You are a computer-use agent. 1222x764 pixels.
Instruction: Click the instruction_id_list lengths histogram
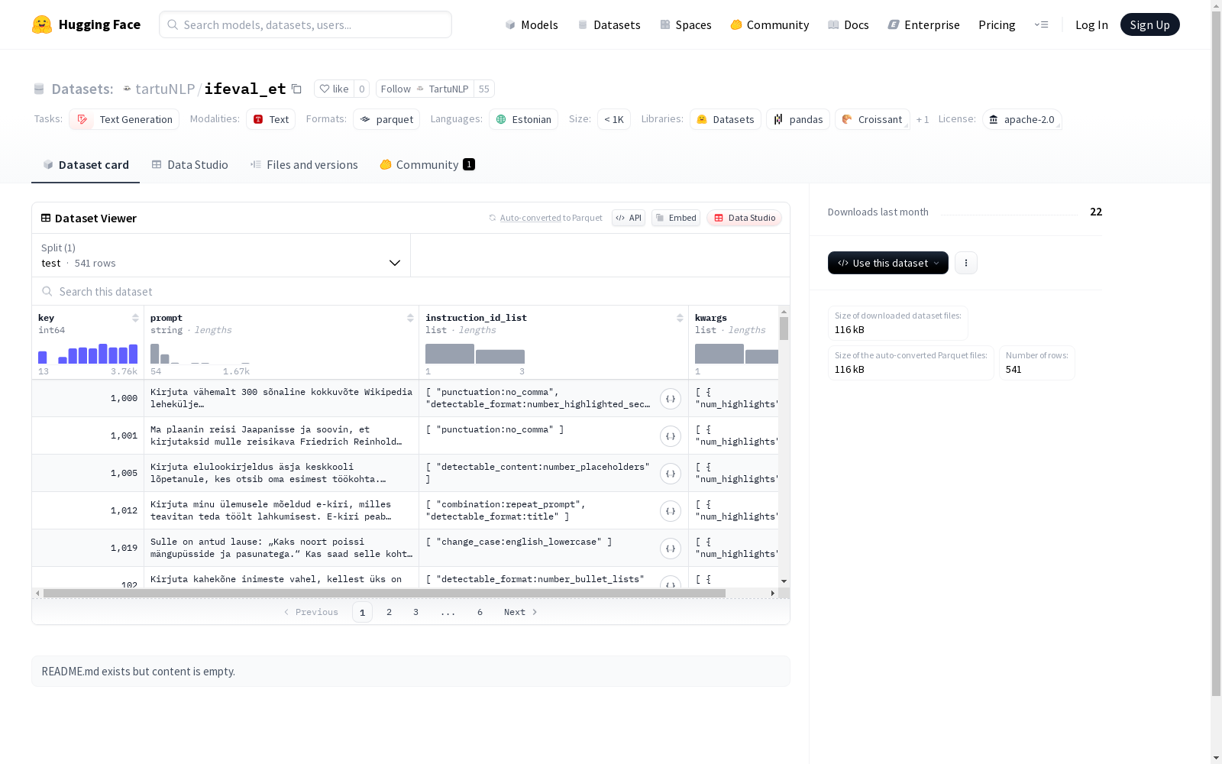[x=475, y=354]
